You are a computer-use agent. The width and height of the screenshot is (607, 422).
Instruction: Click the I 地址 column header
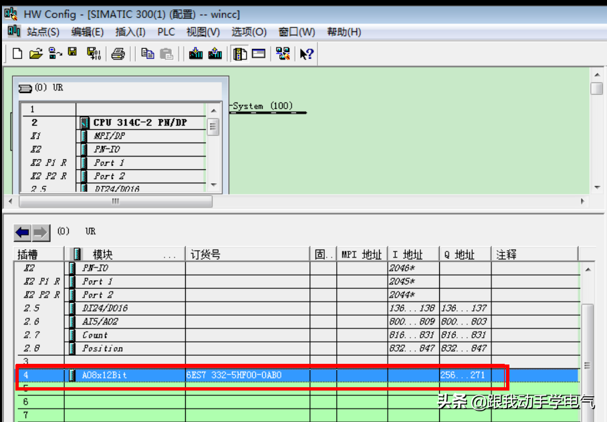(x=413, y=254)
